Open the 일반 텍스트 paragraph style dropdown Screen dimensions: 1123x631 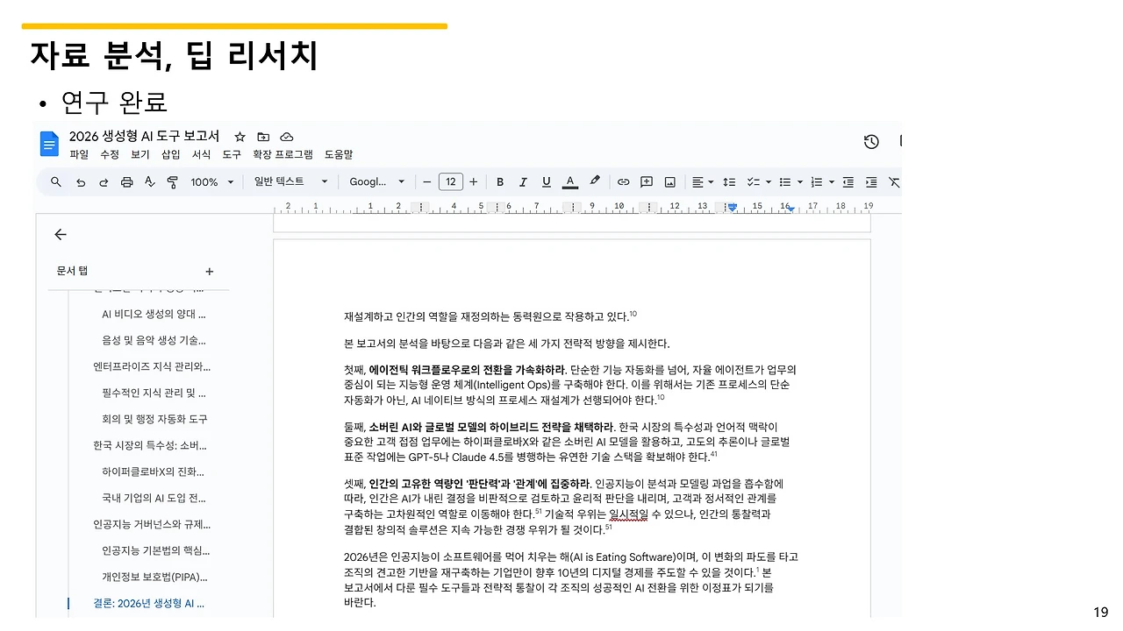point(290,181)
